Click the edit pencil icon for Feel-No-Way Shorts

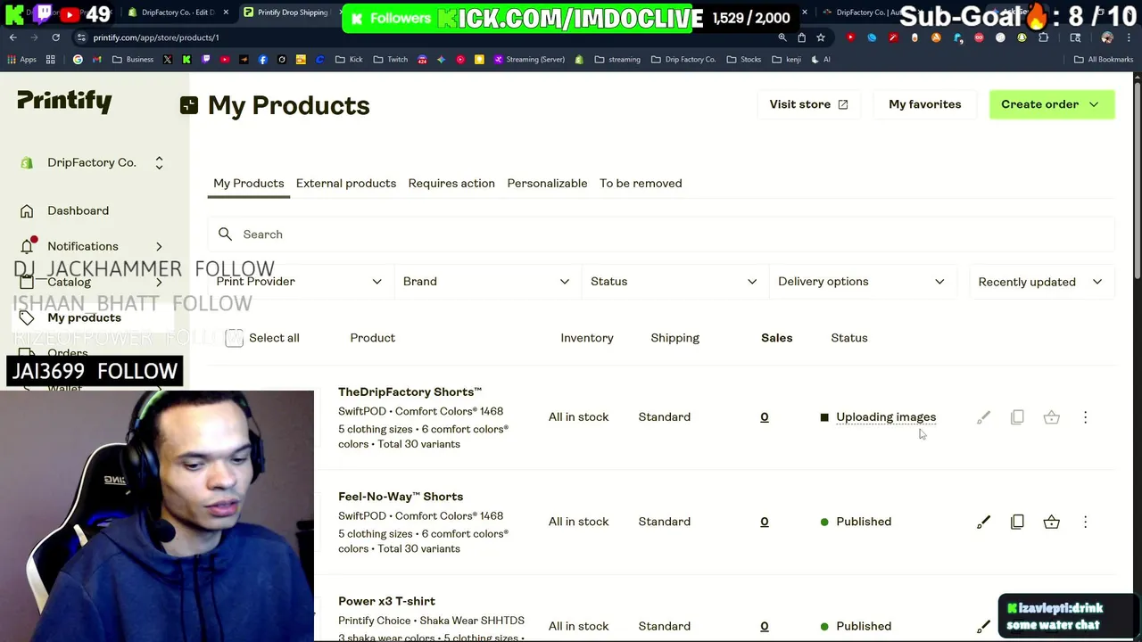point(983,522)
